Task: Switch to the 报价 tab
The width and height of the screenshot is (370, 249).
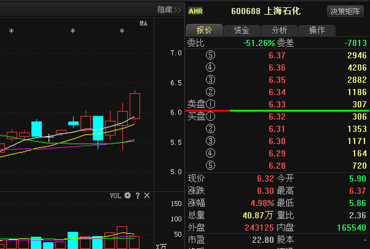Action: (x=204, y=30)
